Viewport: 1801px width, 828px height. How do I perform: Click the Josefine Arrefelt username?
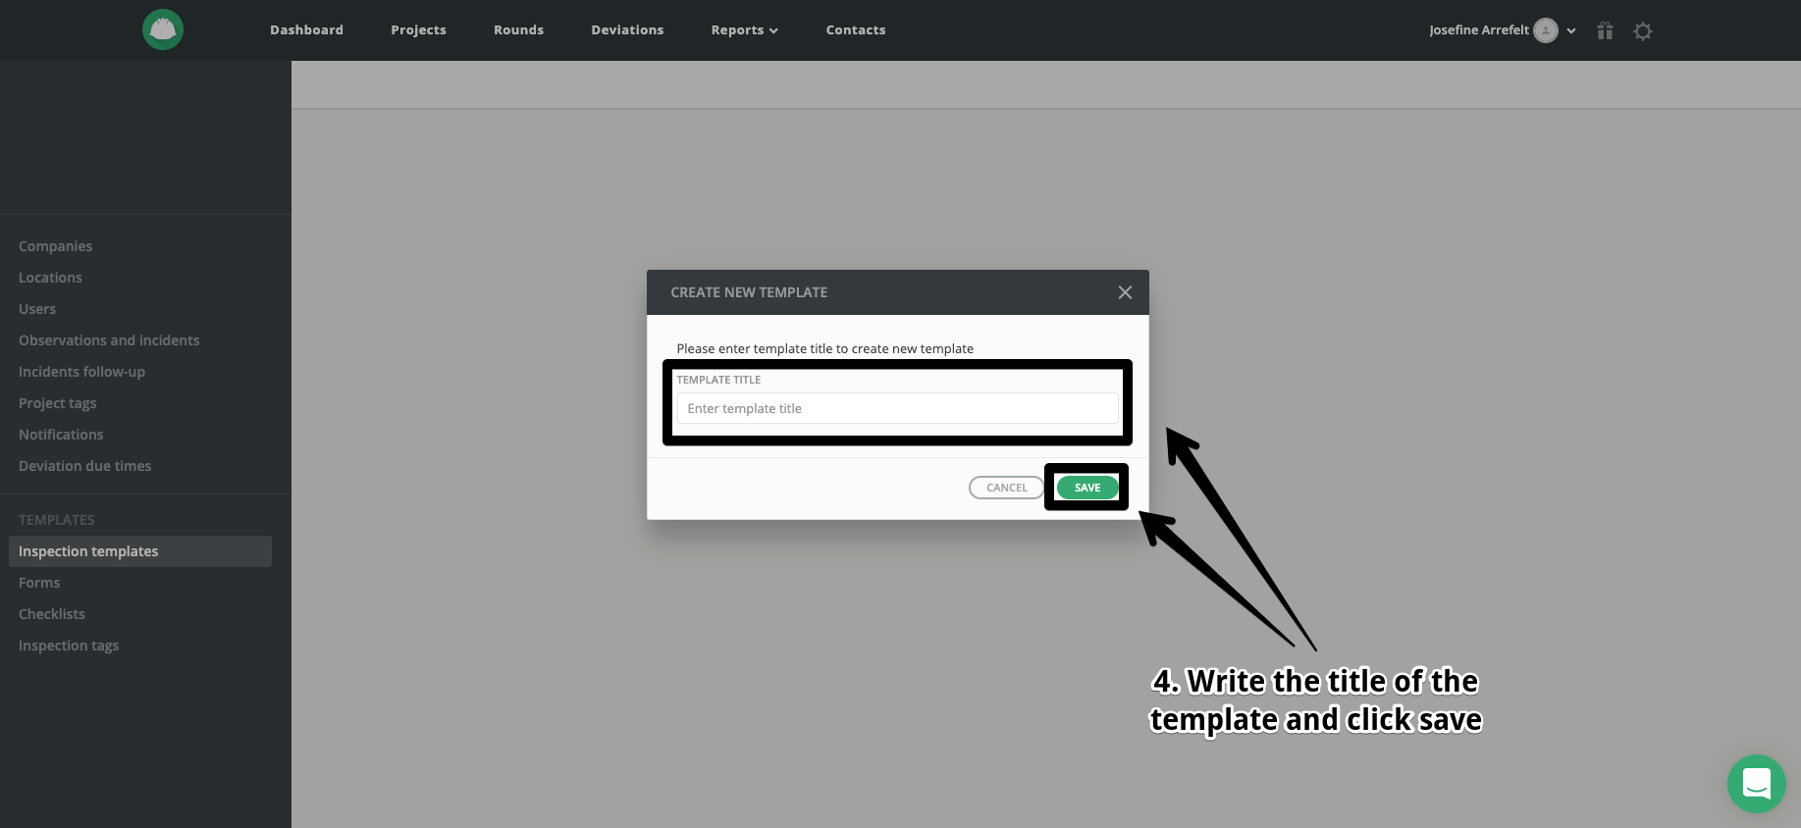point(1478,30)
